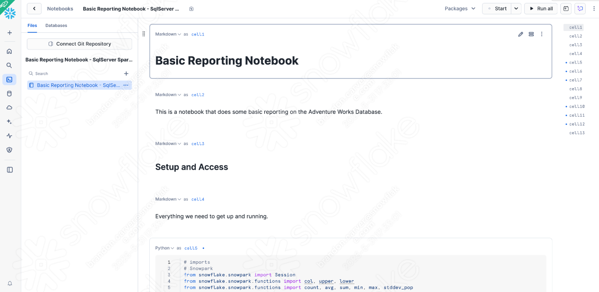Open the notifications bell icon
This screenshot has width=599, height=292.
click(x=9, y=283)
